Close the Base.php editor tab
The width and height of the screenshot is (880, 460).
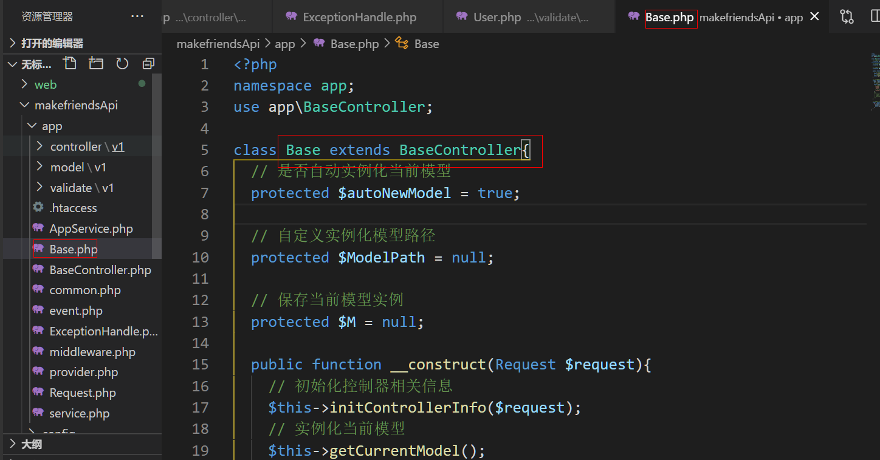coord(815,16)
